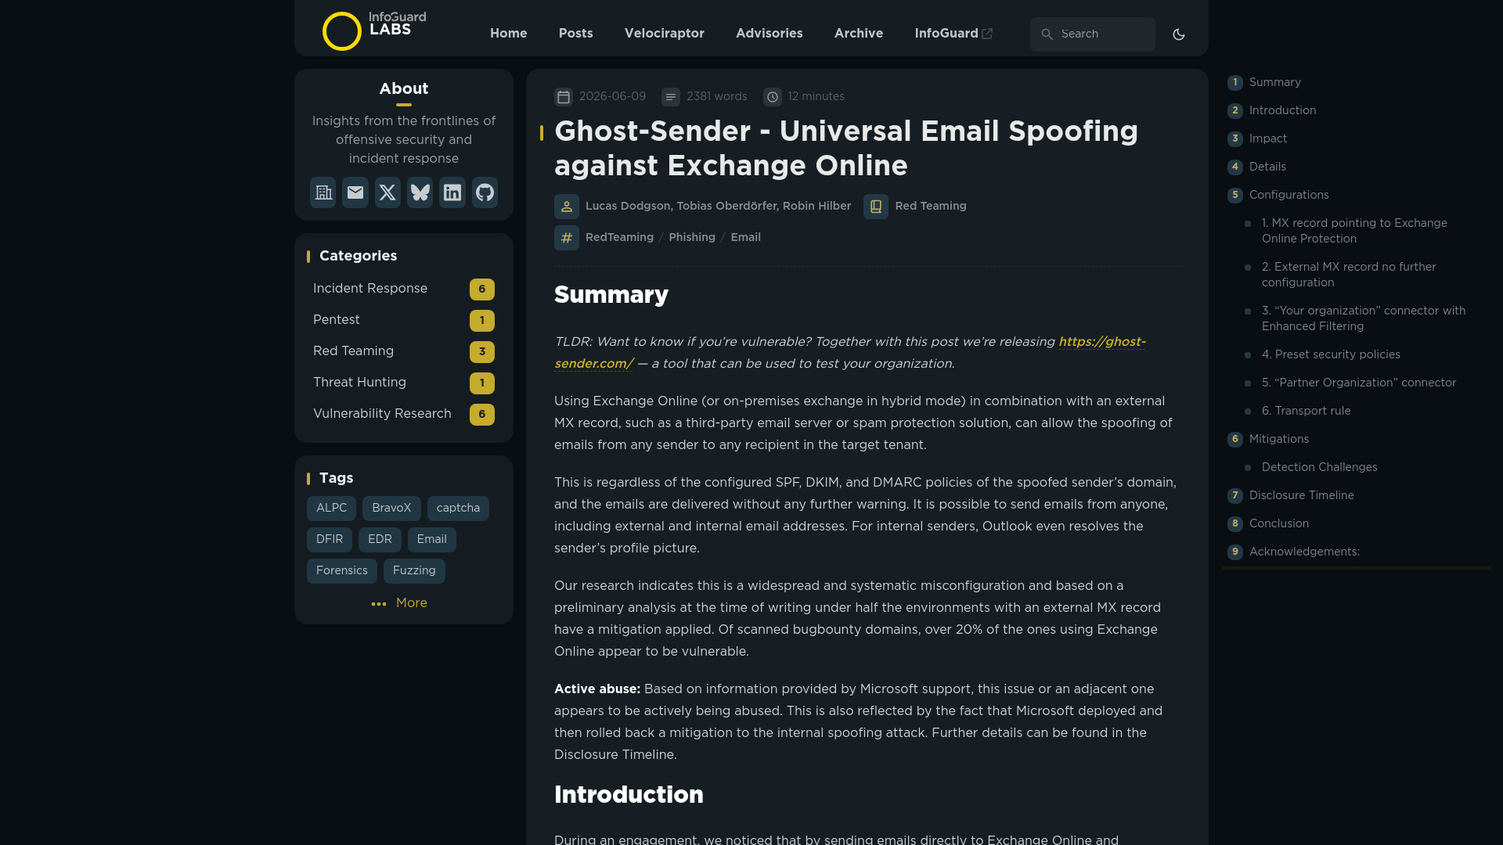Open the Home menu item
Screen dimensions: 1503x845
[509, 34]
